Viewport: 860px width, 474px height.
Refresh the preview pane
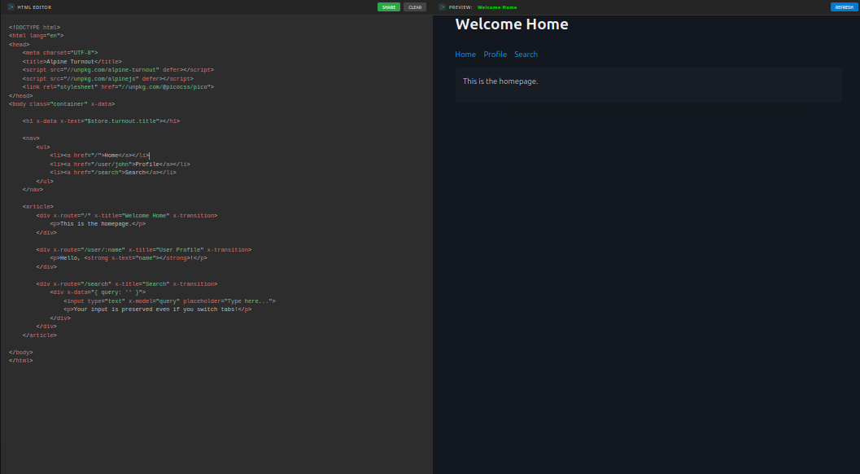coord(842,7)
